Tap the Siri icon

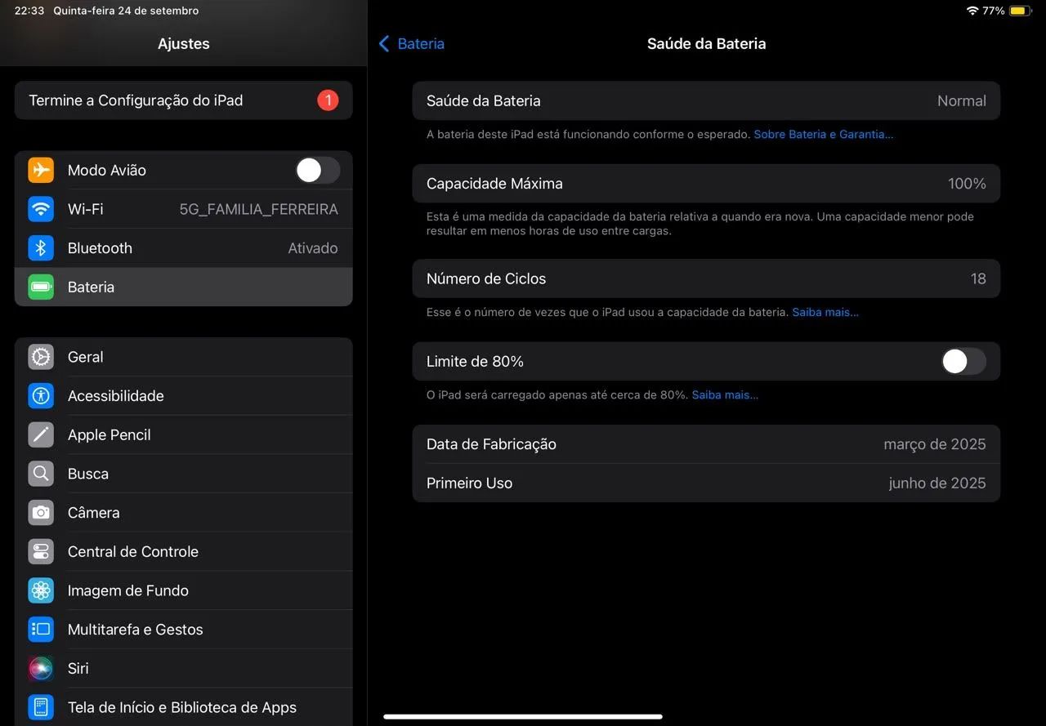[41, 668]
